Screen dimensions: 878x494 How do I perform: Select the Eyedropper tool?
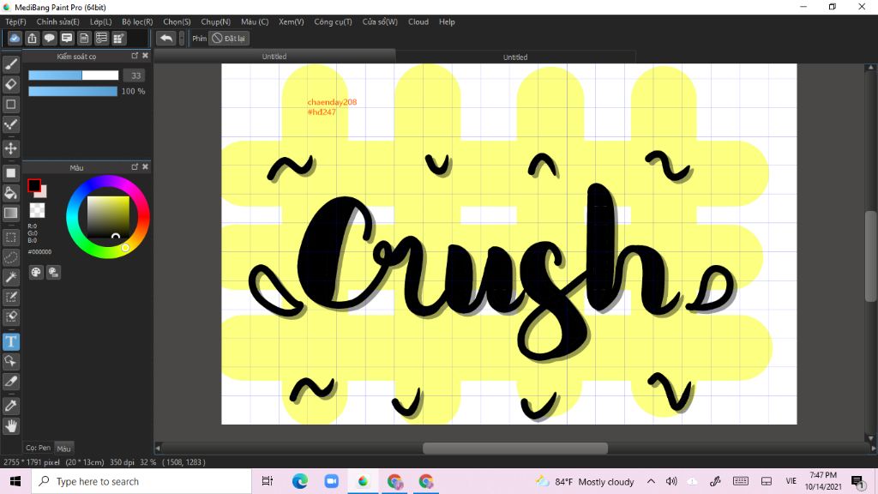pos(10,406)
